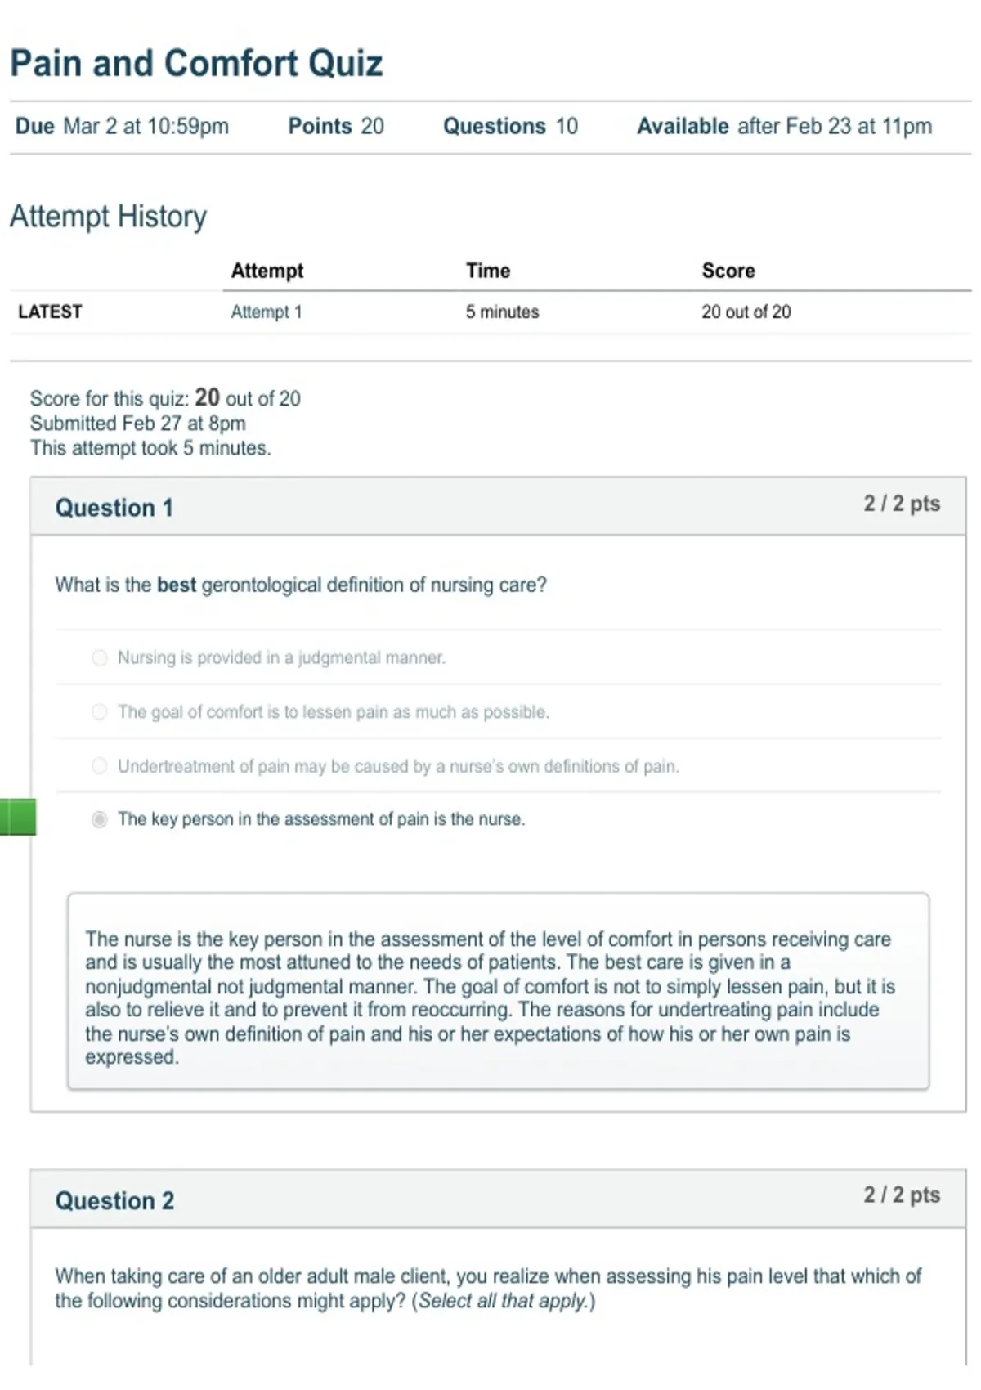Click the Time column header

(488, 271)
